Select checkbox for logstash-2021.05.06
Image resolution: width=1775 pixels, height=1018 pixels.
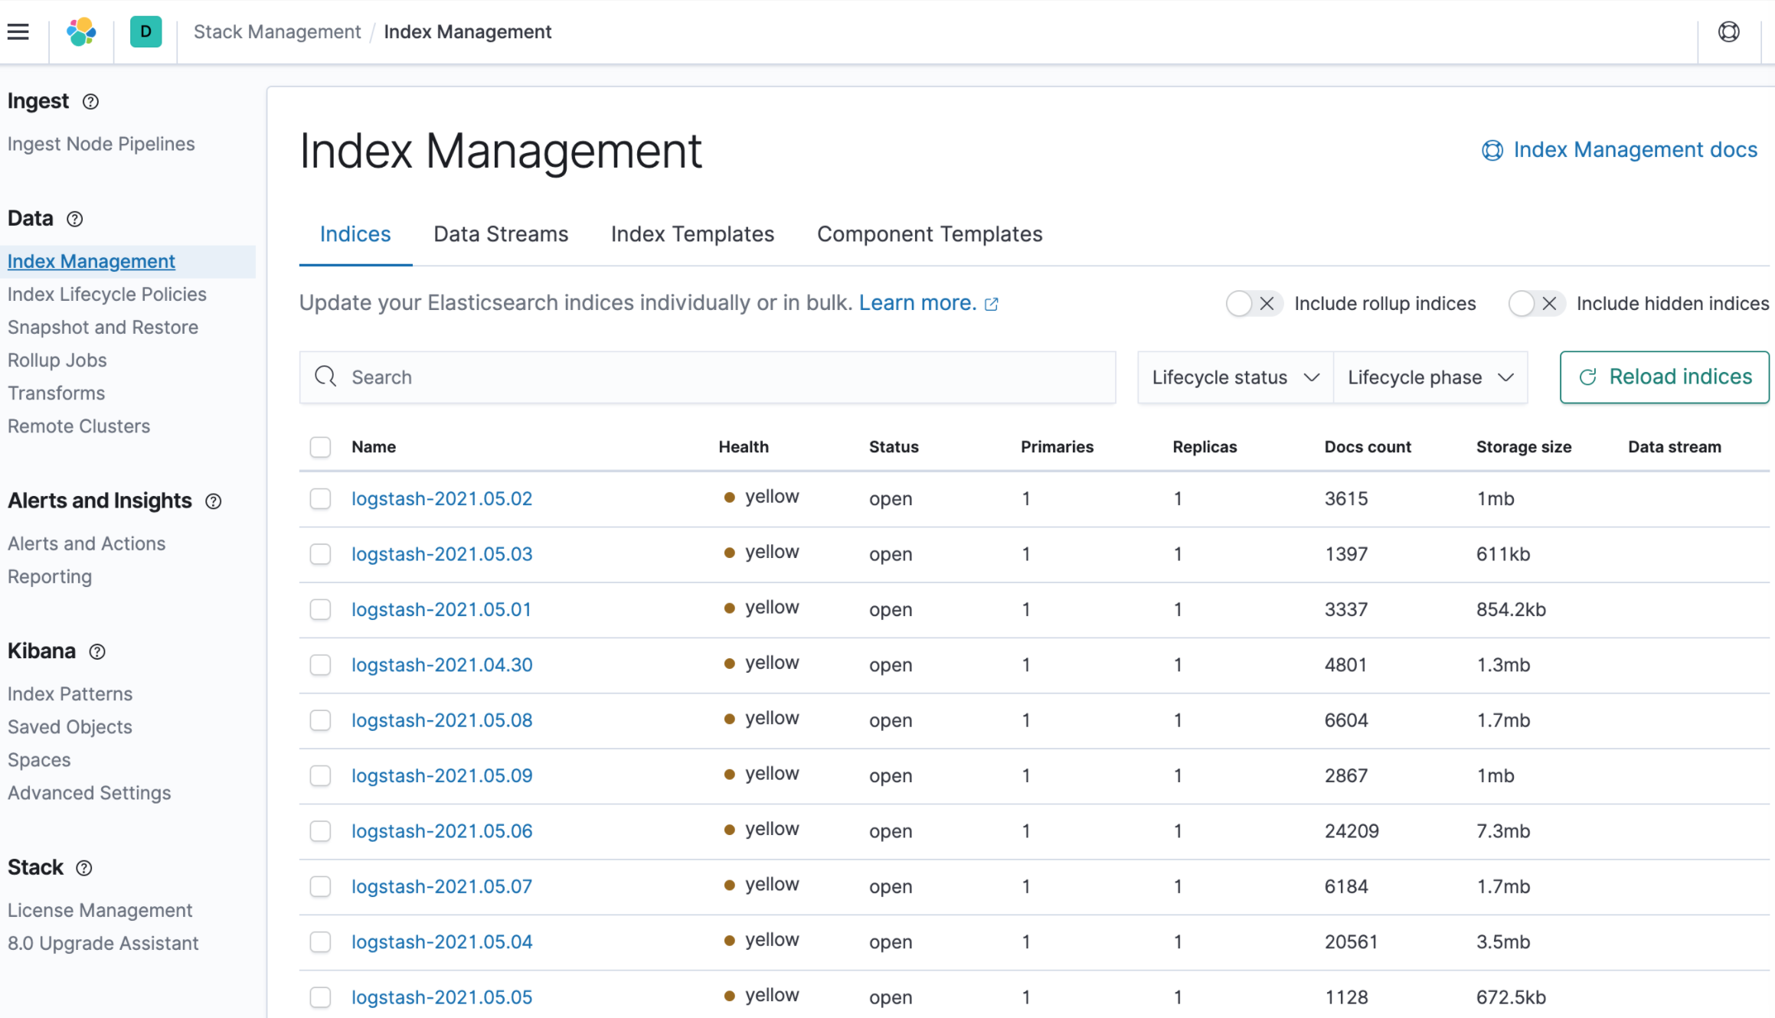coord(320,831)
